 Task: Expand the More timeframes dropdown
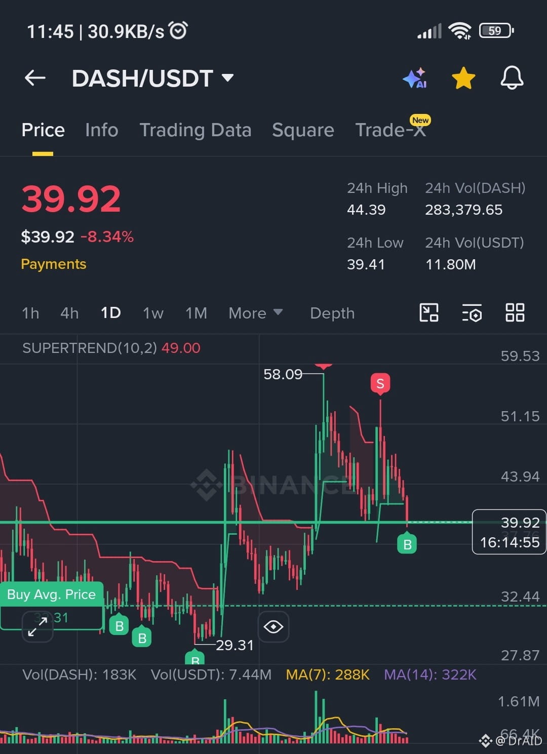click(255, 313)
